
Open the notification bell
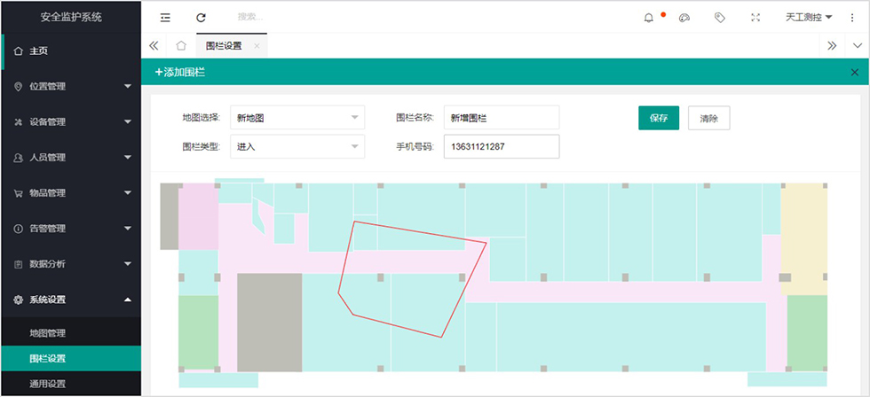648,17
